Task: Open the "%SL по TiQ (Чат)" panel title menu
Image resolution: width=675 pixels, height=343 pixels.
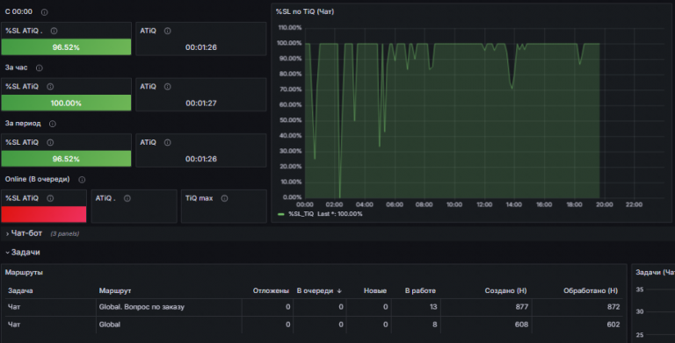Action: [305, 11]
